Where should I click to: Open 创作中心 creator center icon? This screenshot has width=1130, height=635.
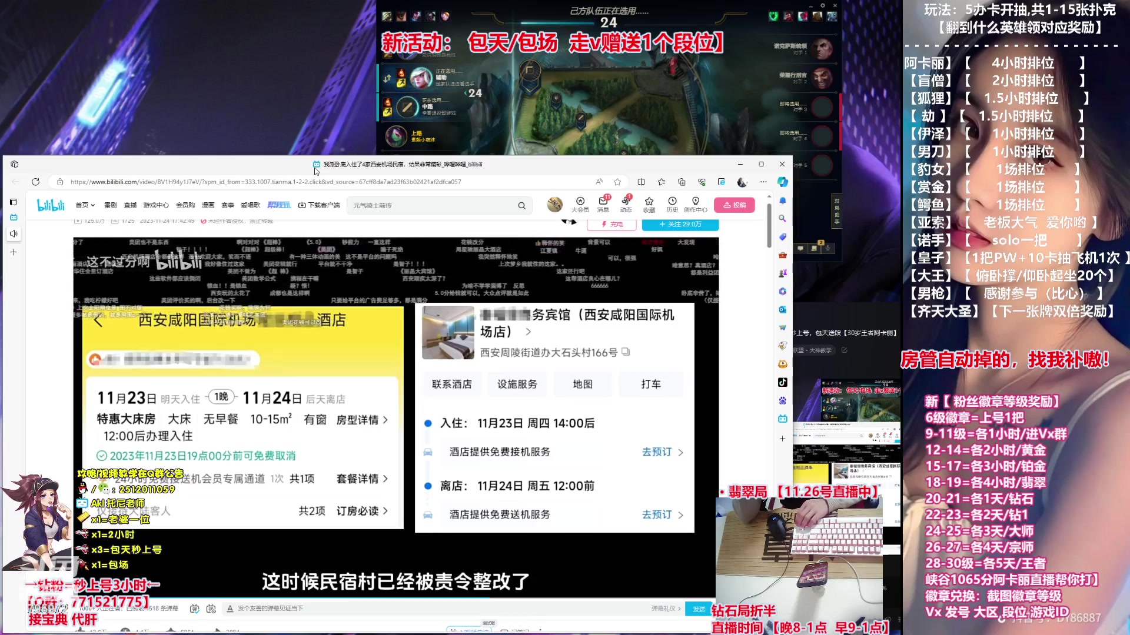[696, 204]
